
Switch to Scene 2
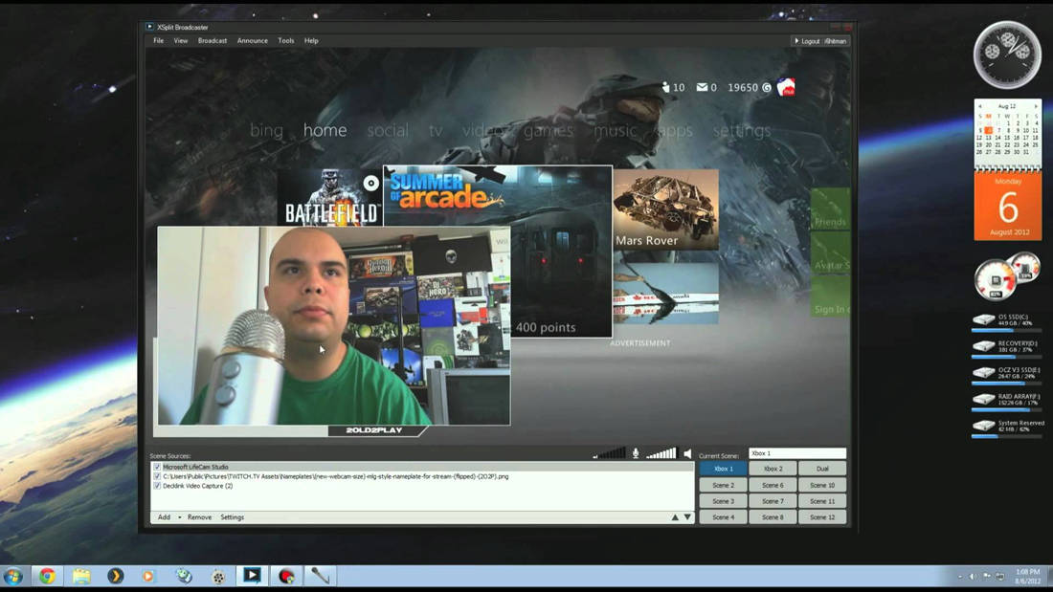pyautogui.click(x=724, y=485)
